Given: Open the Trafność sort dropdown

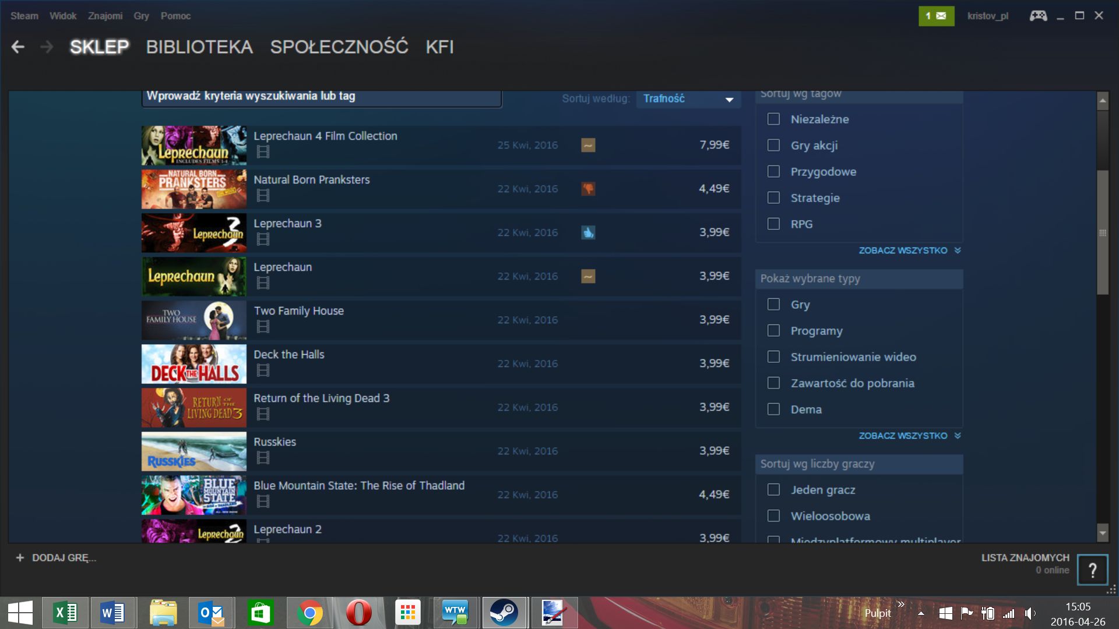Looking at the screenshot, I should 688,99.
